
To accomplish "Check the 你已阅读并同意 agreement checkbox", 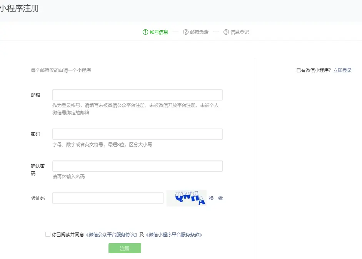I will (x=48, y=234).
